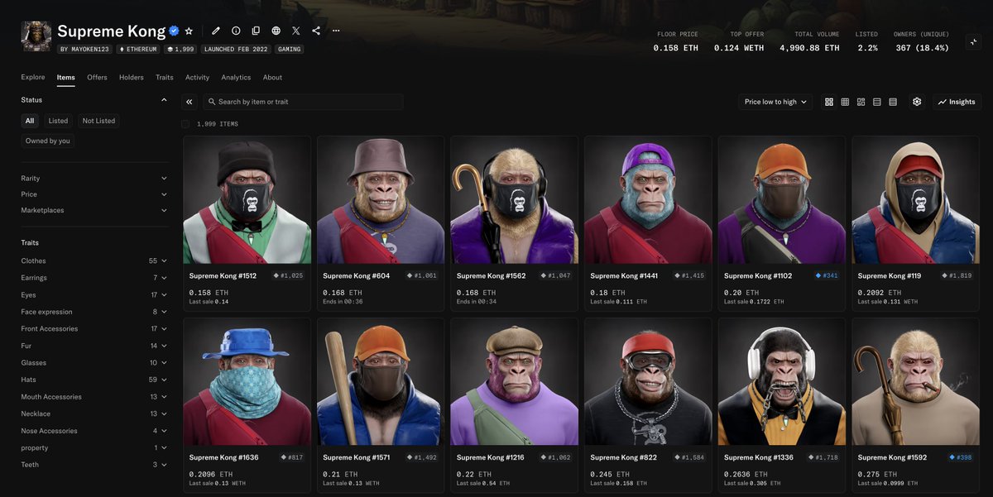The height and width of the screenshot is (497, 993).
Task: Expand the Hats trait filter
Action: click(94, 380)
